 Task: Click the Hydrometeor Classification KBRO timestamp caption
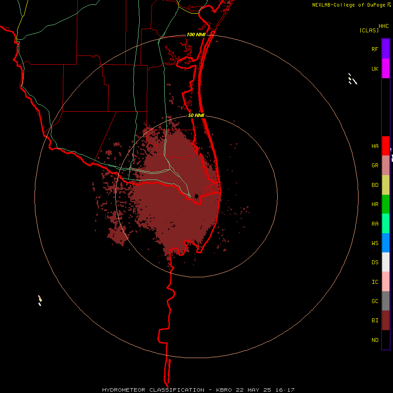pyautogui.click(x=198, y=390)
